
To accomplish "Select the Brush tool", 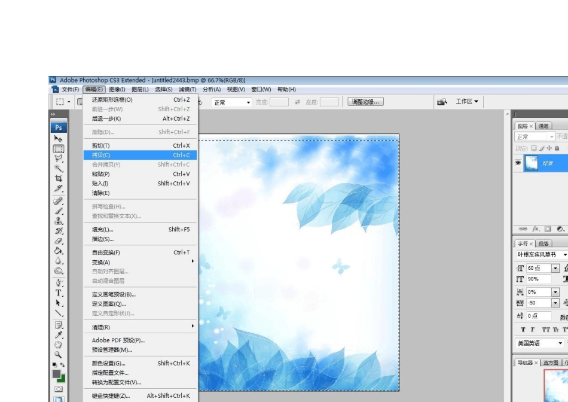I will [59, 211].
